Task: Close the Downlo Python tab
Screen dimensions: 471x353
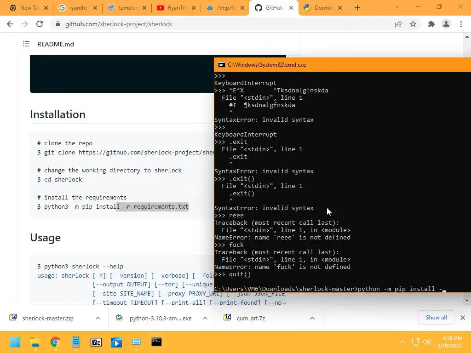Action: (340, 8)
